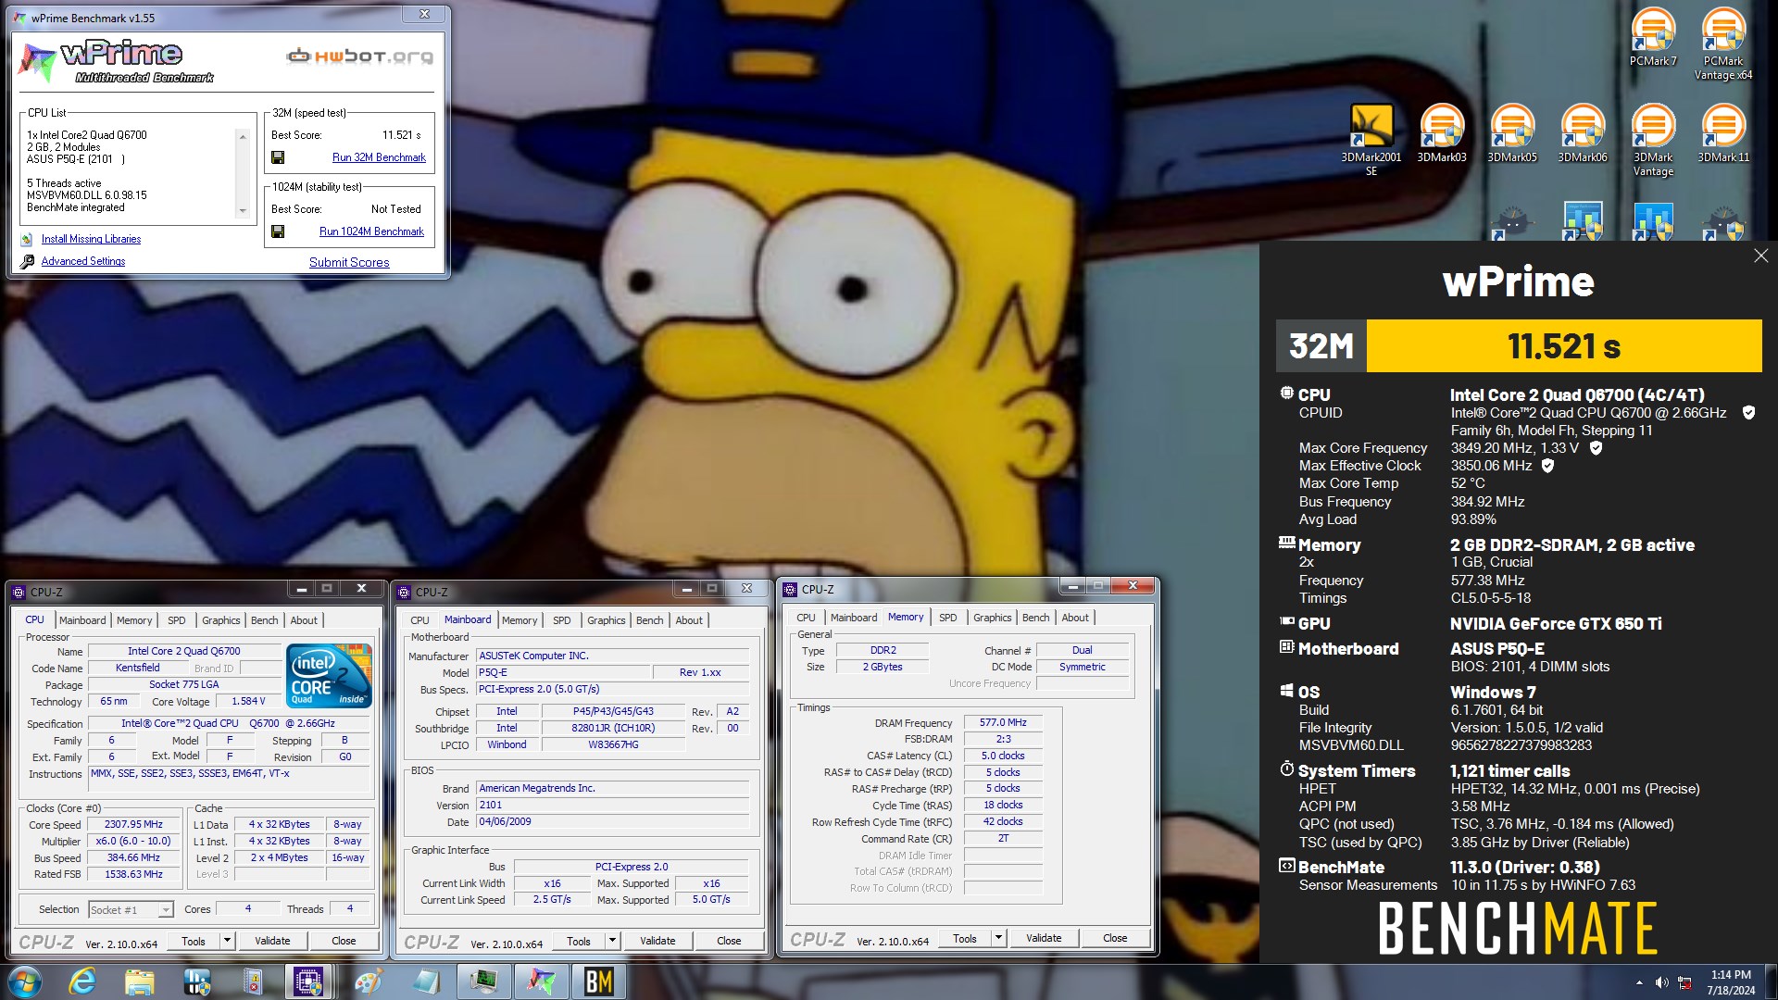
Task: Open the PCMark Vantage x64 desktop shortcut
Action: [x=1723, y=44]
